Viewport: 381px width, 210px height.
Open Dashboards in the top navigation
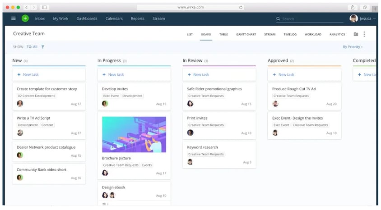point(87,18)
